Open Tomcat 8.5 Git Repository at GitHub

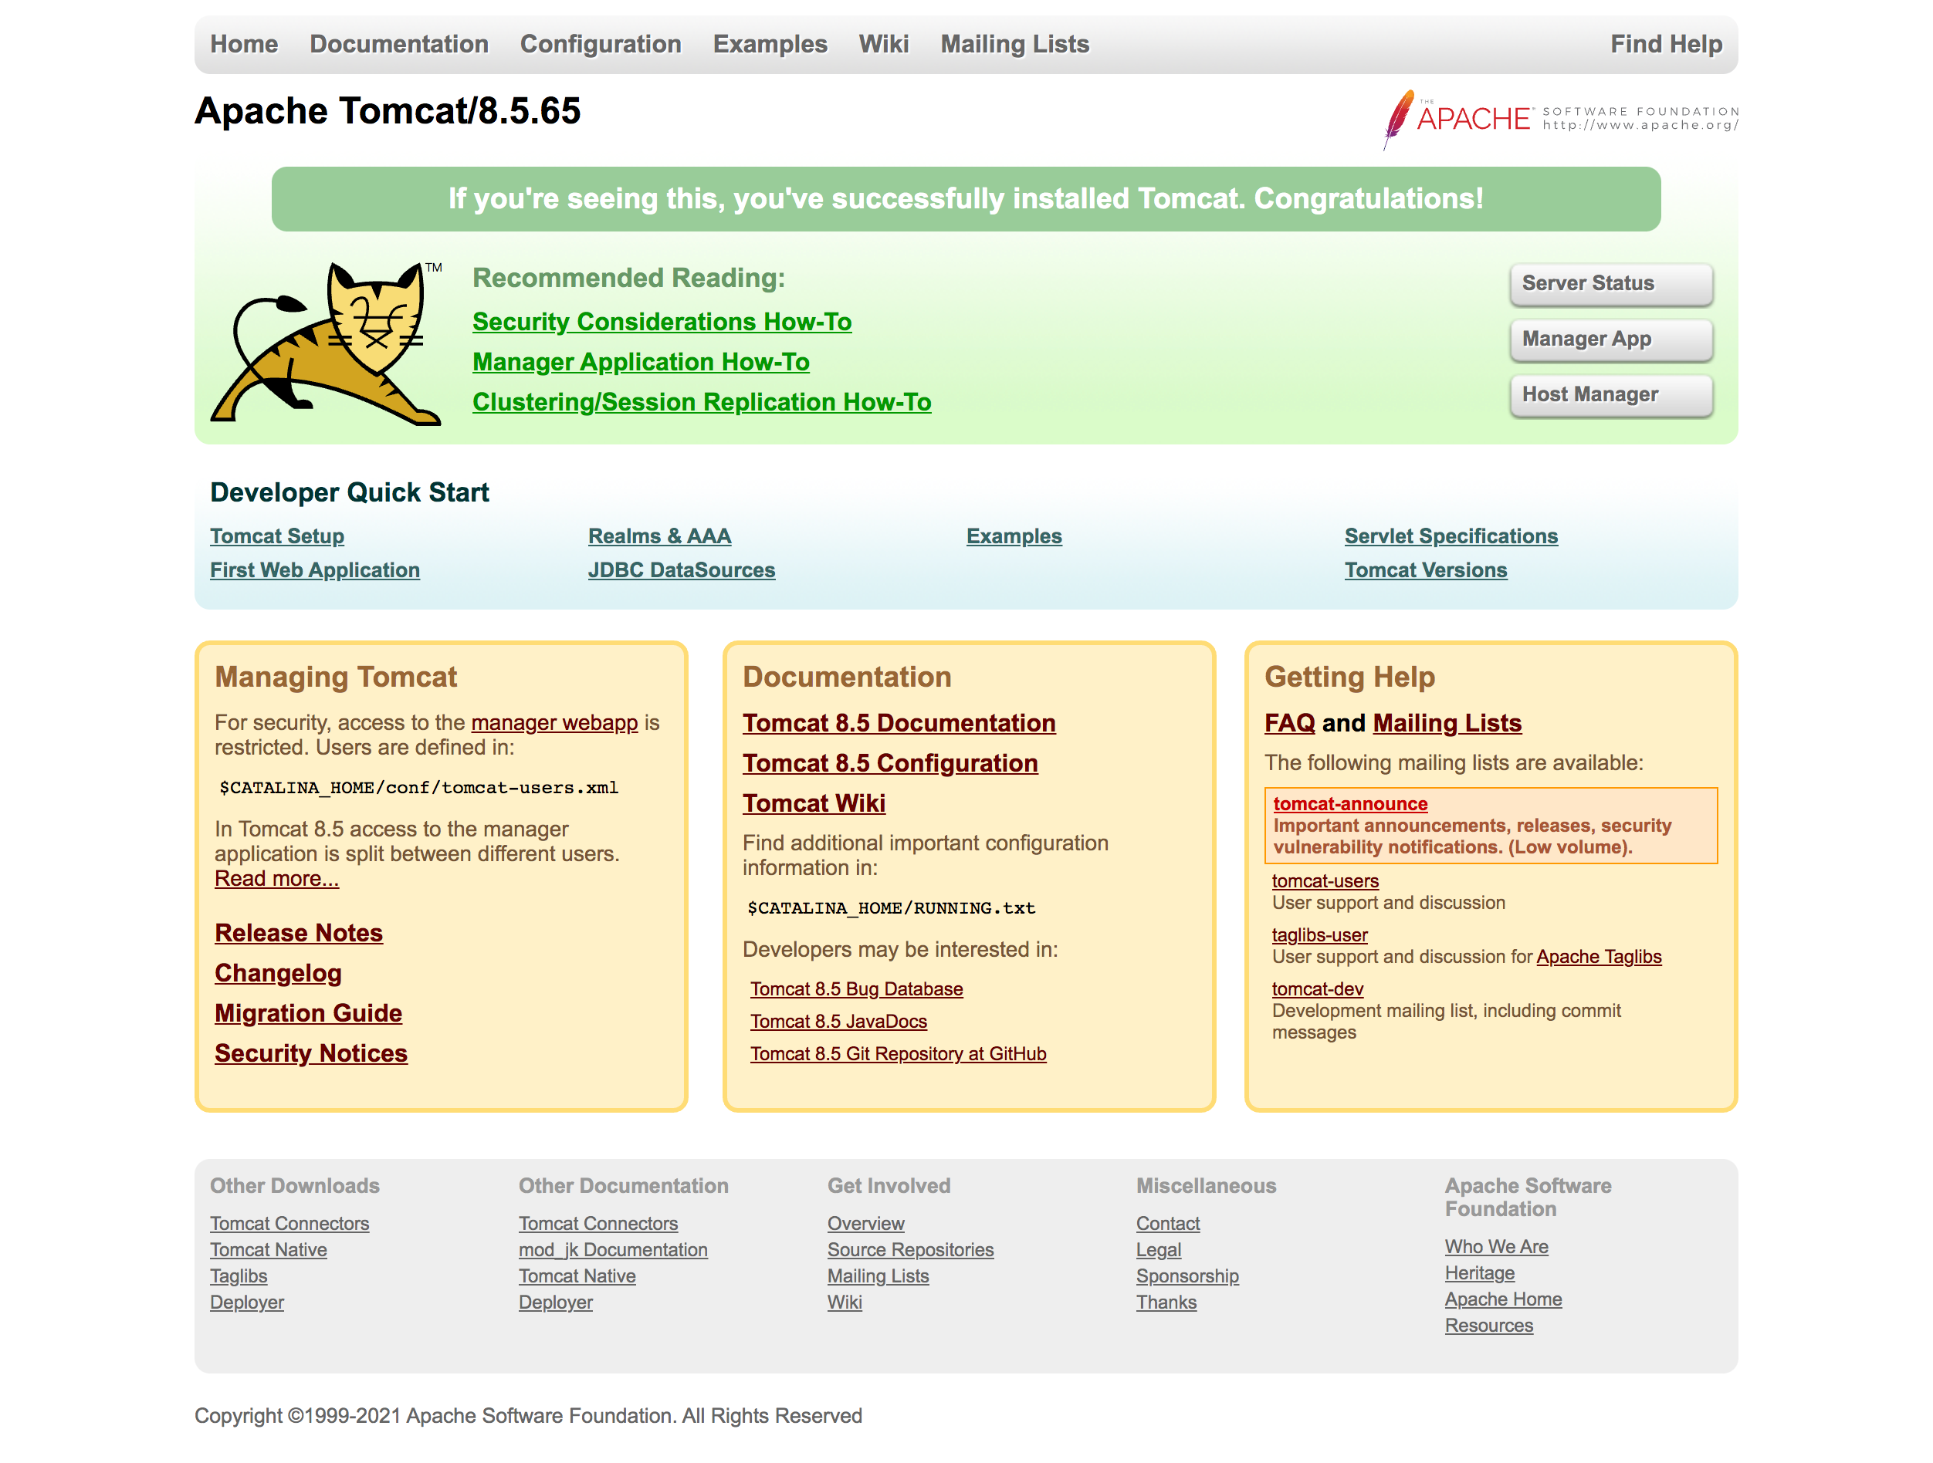(x=899, y=1053)
